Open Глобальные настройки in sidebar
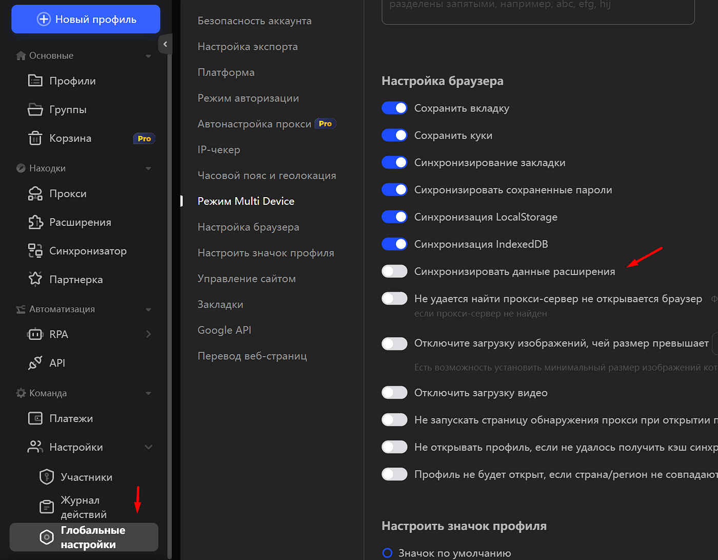Viewport: 718px width, 560px height. click(x=84, y=537)
